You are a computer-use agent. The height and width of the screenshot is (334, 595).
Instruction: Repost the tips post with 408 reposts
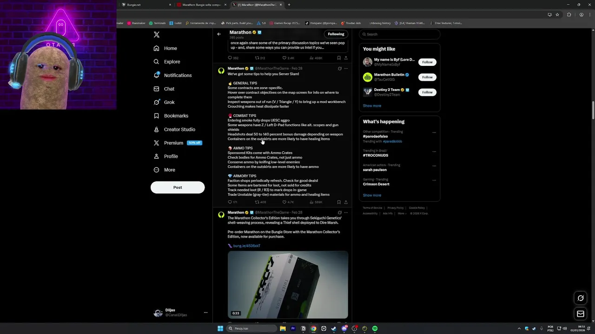[260, 202]
